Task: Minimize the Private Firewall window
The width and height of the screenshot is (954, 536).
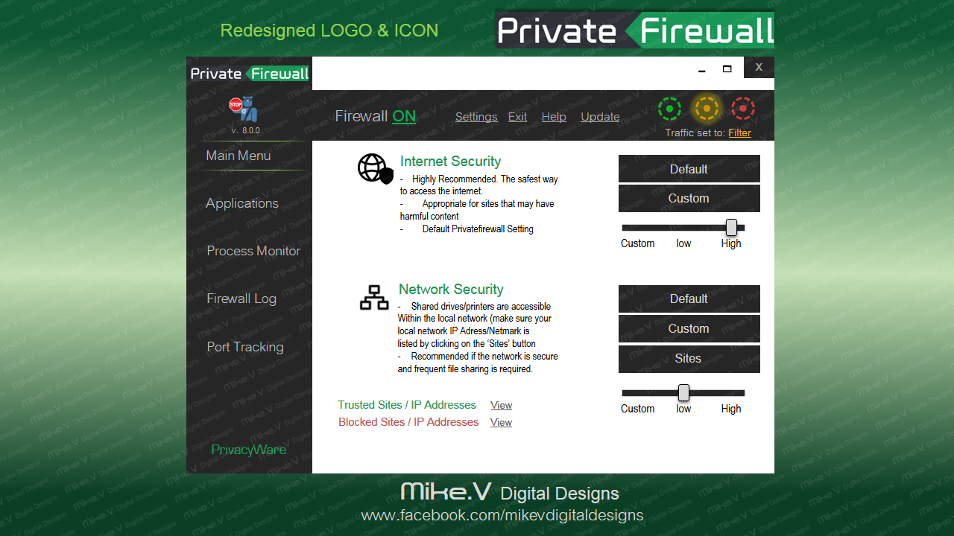Action: [701, 71]
